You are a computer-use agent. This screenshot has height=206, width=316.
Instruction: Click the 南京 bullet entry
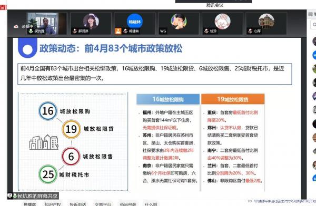(169, 173)
